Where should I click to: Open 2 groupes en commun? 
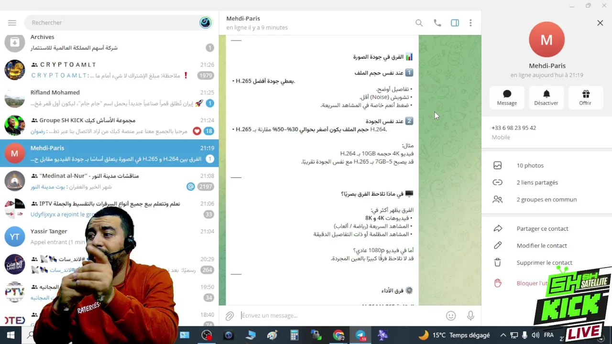(x=546, y=200)
